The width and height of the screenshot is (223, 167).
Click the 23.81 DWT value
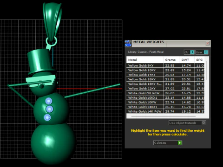tap(186, 89)
